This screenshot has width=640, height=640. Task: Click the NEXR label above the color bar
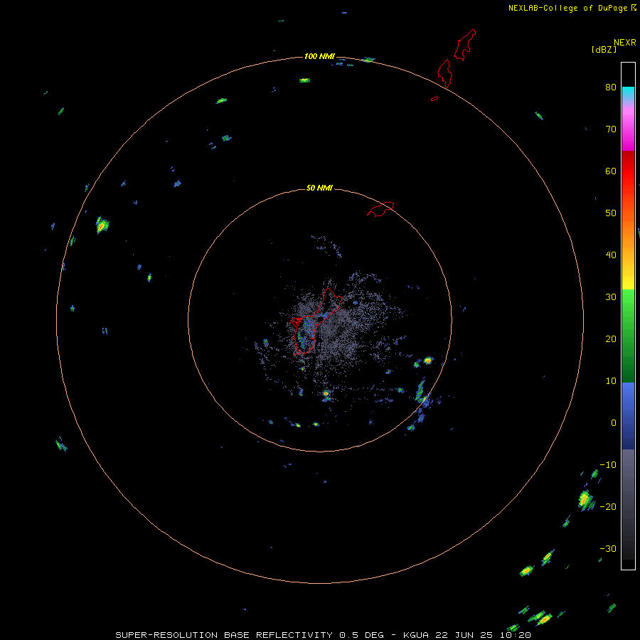pos(625,43)
